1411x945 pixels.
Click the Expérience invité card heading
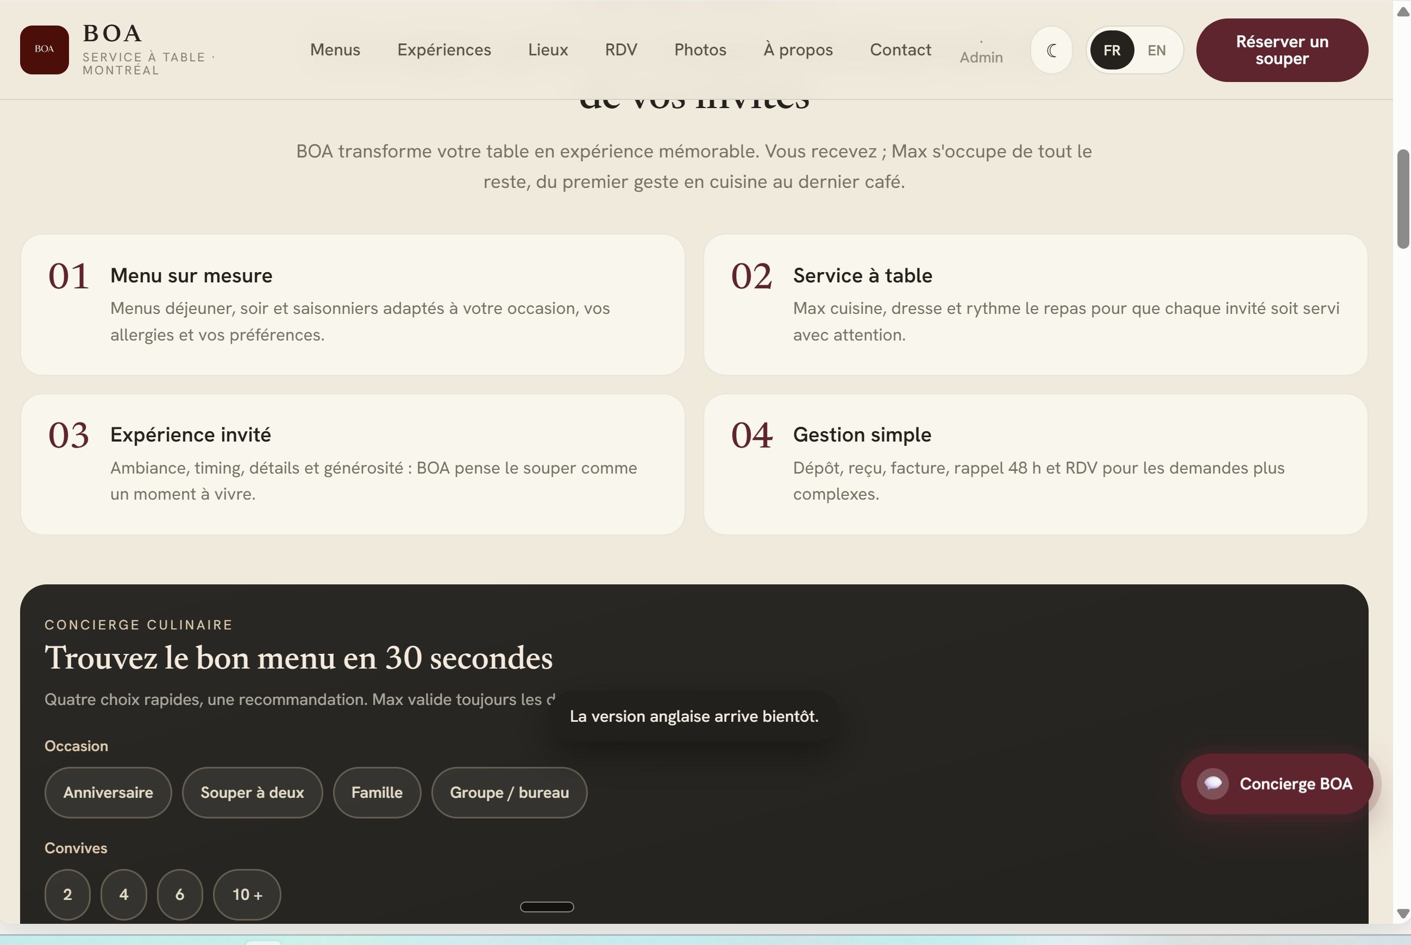pyautogui.click(x=191, y=434)
